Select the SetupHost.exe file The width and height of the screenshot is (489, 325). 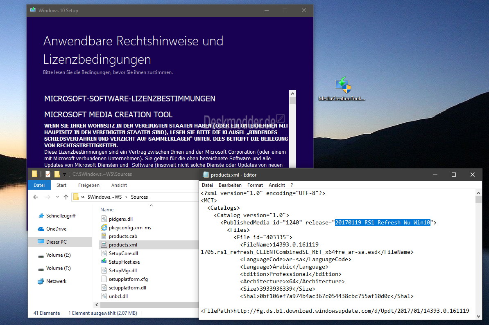click(x=124, y=262)
